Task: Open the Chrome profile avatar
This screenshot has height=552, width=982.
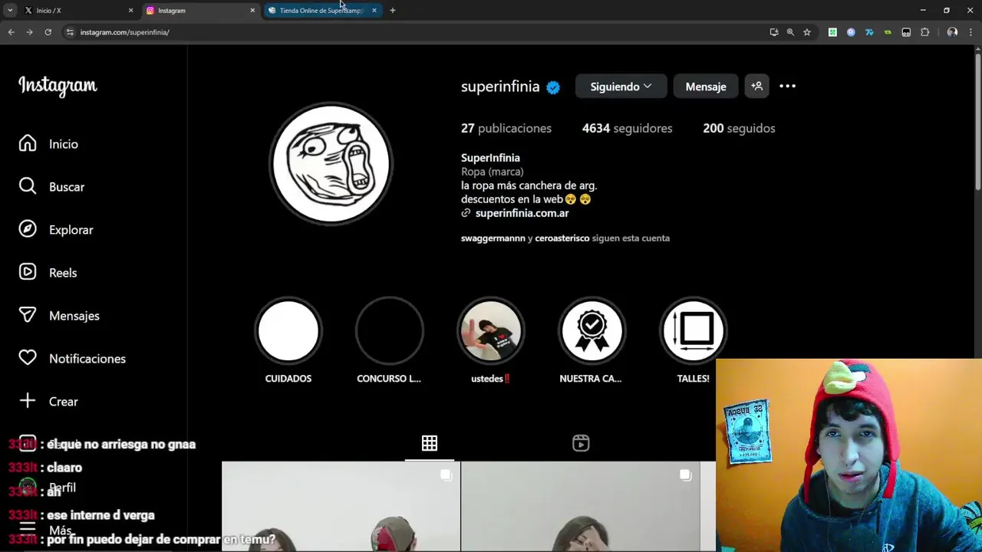Action: [952, 32]
